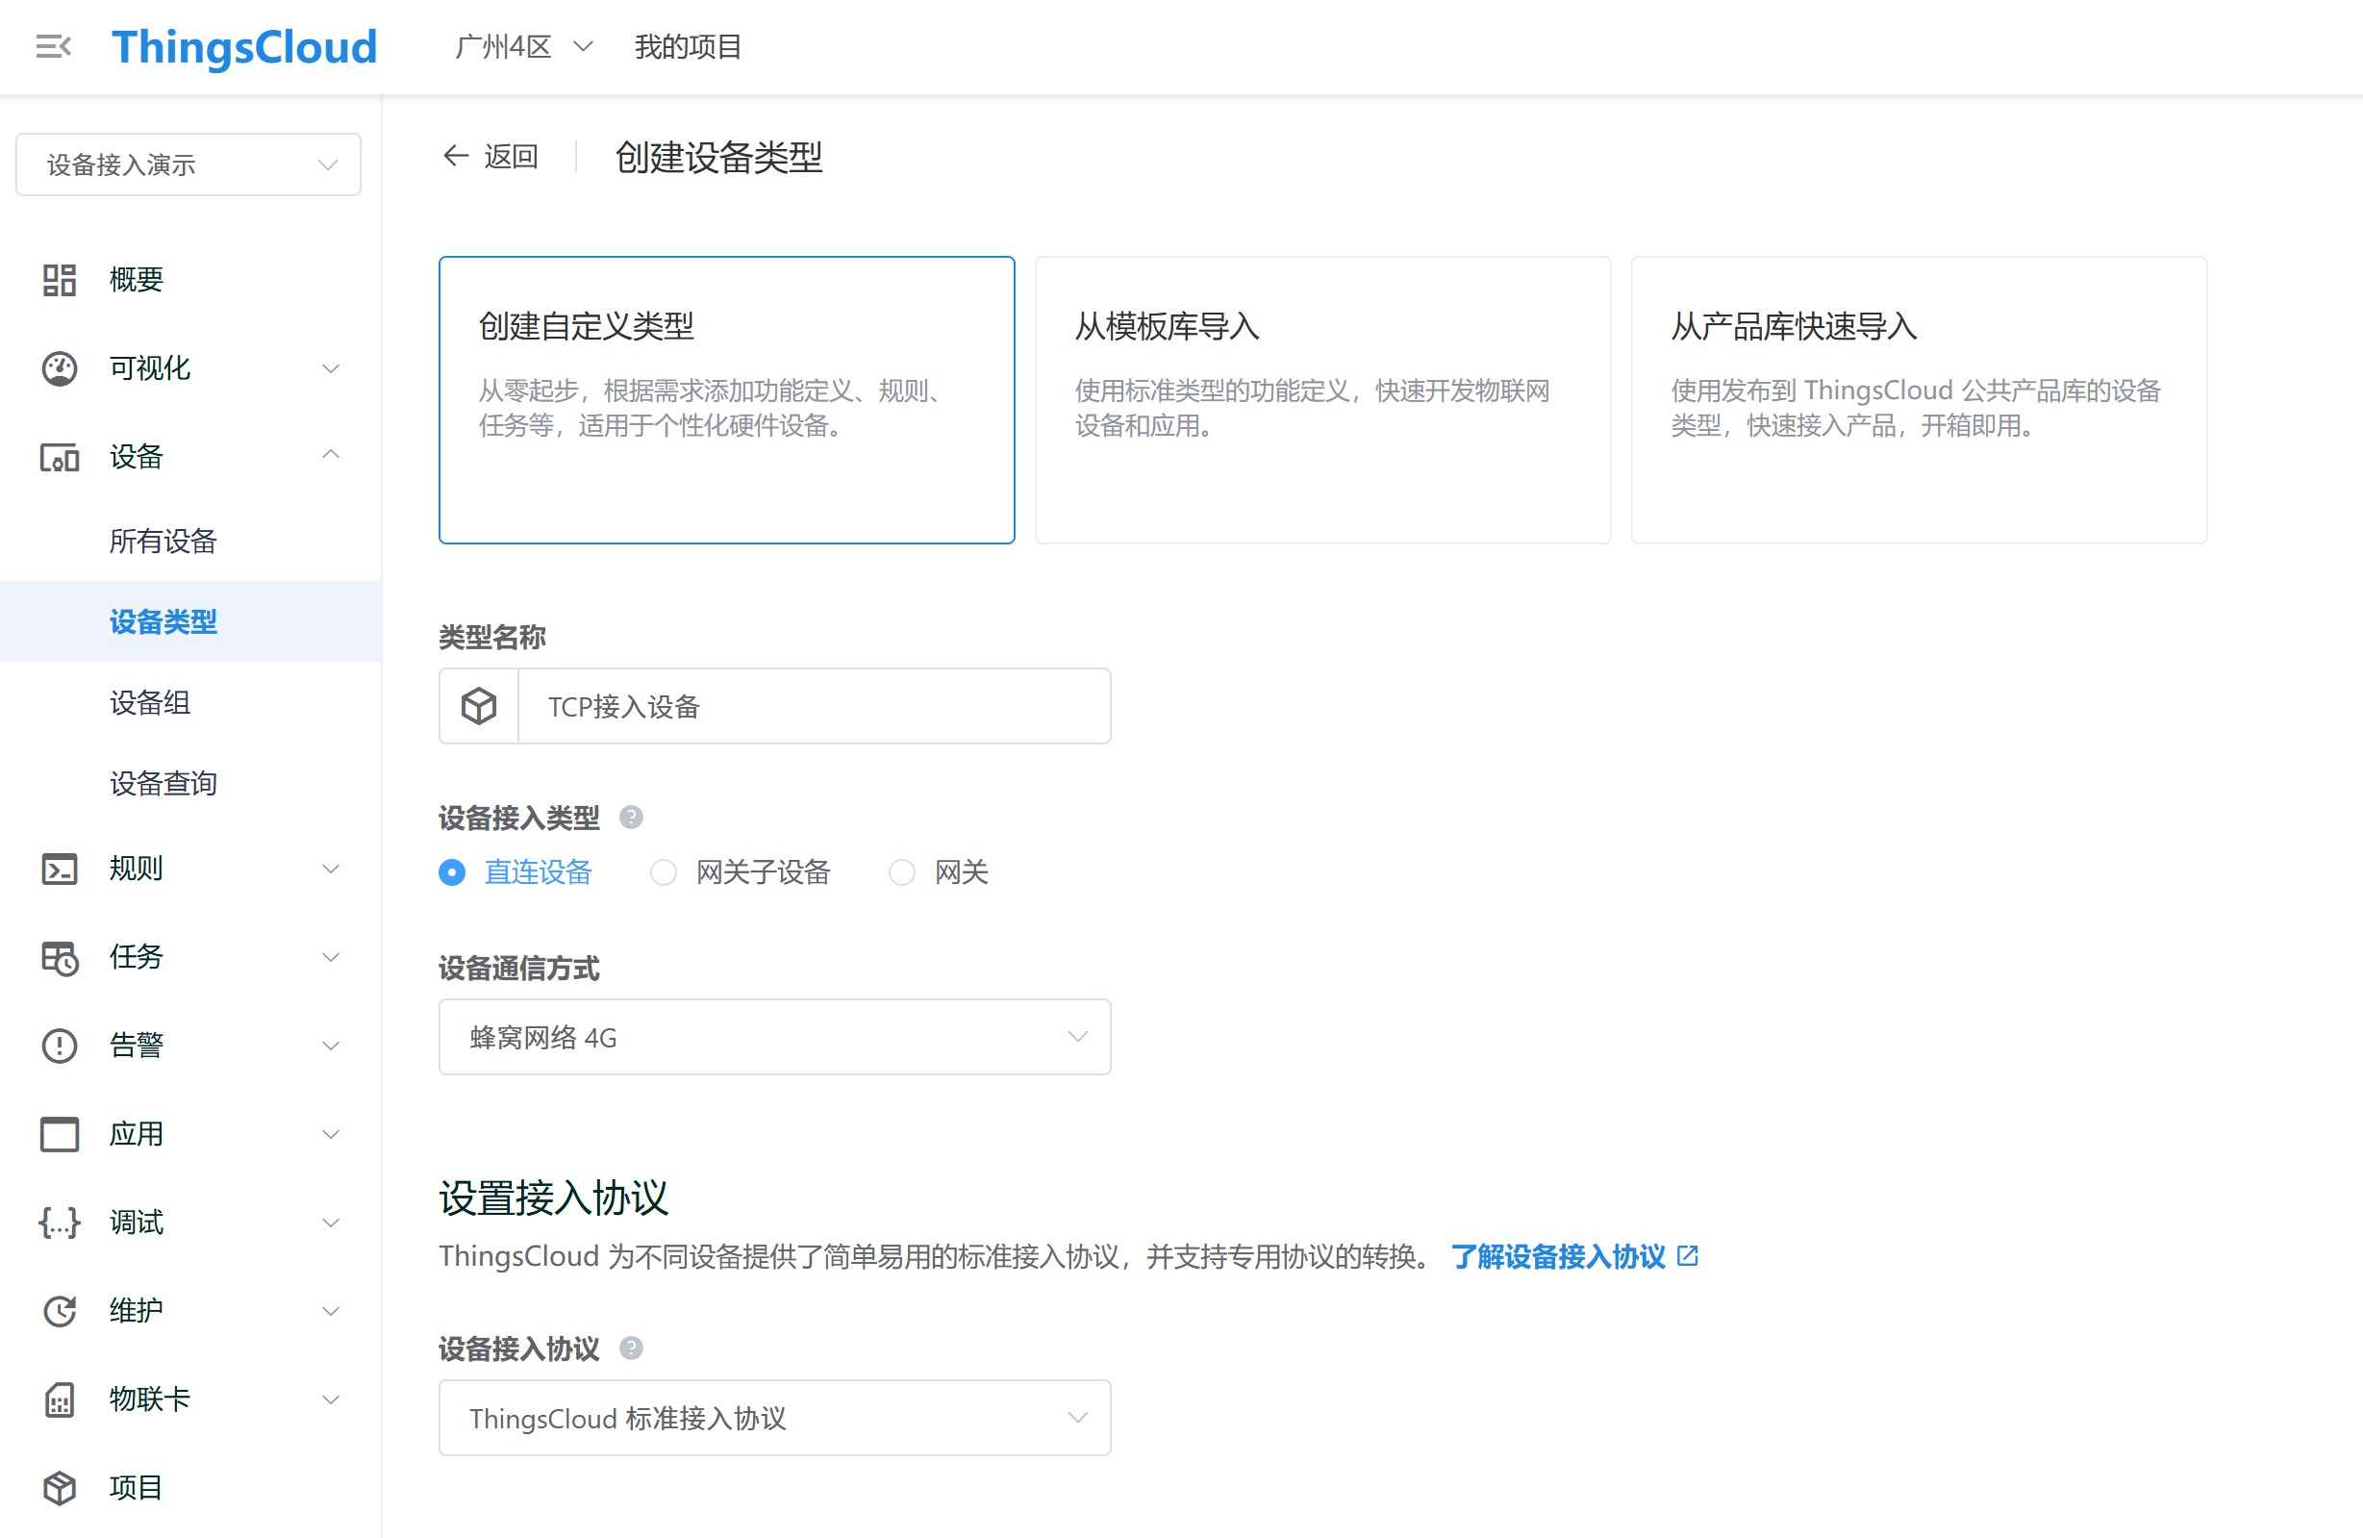Expand the 应用 submenu chevron
Image resolution: width=2363 pixels, height=1538 pixels.
332,1134
